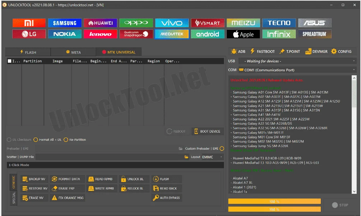The width and height of the screenshot is (361, 216).
Task: Click the FIX ORANGE MSG button
Action: pyautogui.click(x=67, y=198)
